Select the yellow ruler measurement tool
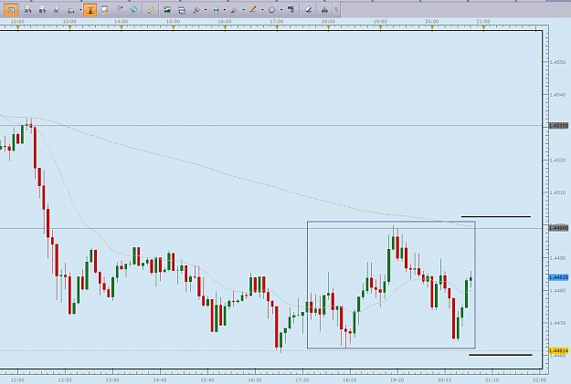This screenshot has height=384, width=571. point(151,10)
